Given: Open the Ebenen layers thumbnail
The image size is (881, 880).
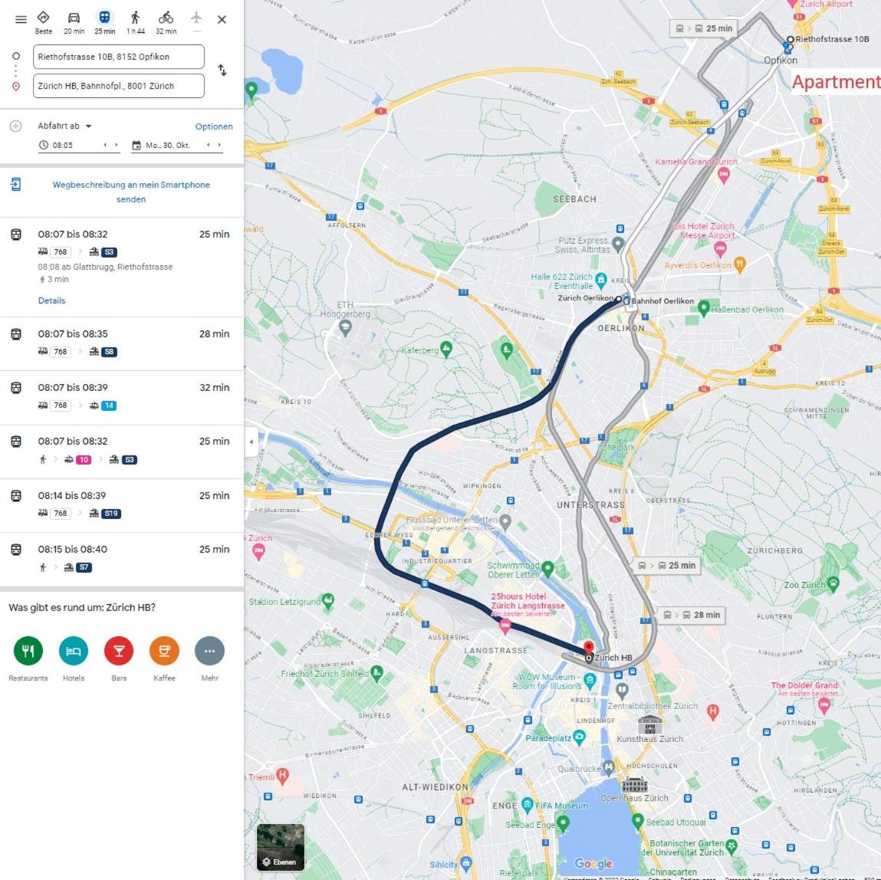Looking at the screenshot, I should tap(281, 848).
